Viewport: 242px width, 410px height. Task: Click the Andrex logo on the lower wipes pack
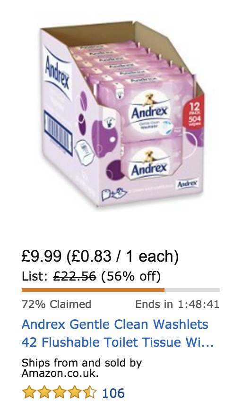coord(149,169)
